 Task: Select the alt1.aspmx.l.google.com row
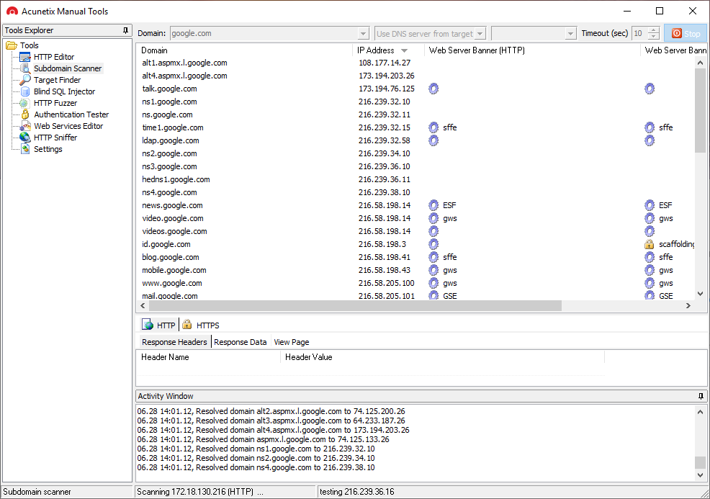[x=415, y=63]
